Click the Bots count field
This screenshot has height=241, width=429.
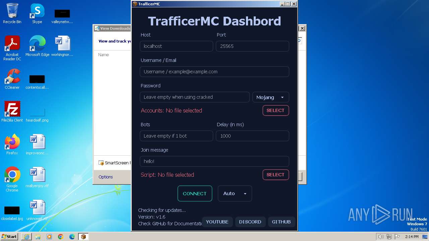176,136
